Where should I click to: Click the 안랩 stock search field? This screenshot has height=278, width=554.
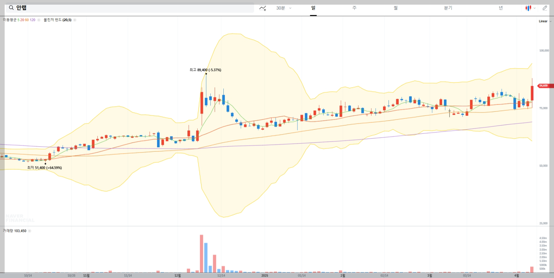tap(130, 8)
